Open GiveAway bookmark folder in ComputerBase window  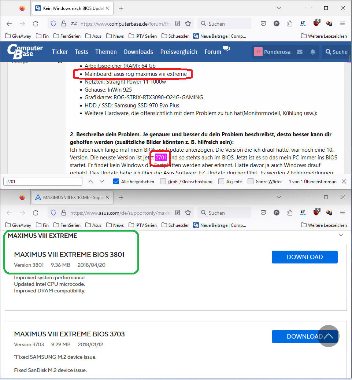[x=18, y=36]
